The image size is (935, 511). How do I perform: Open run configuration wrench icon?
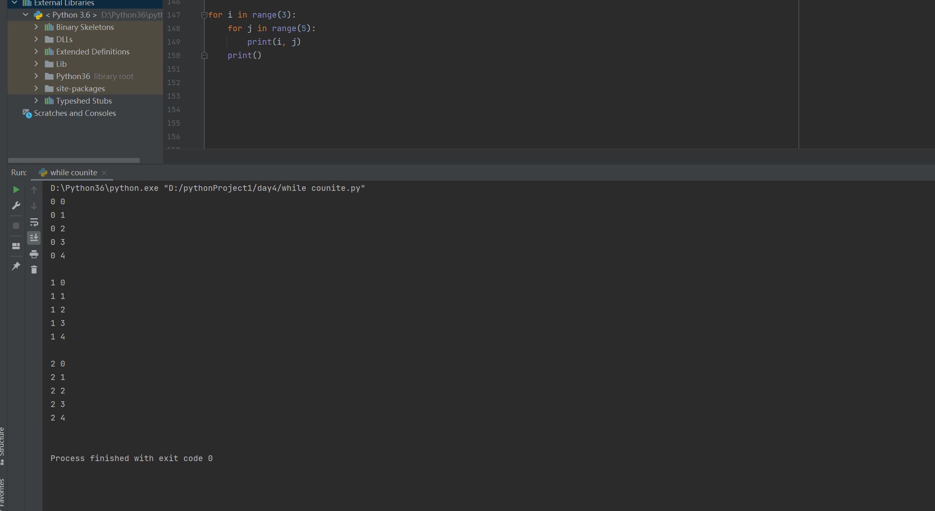pos(16,206)
